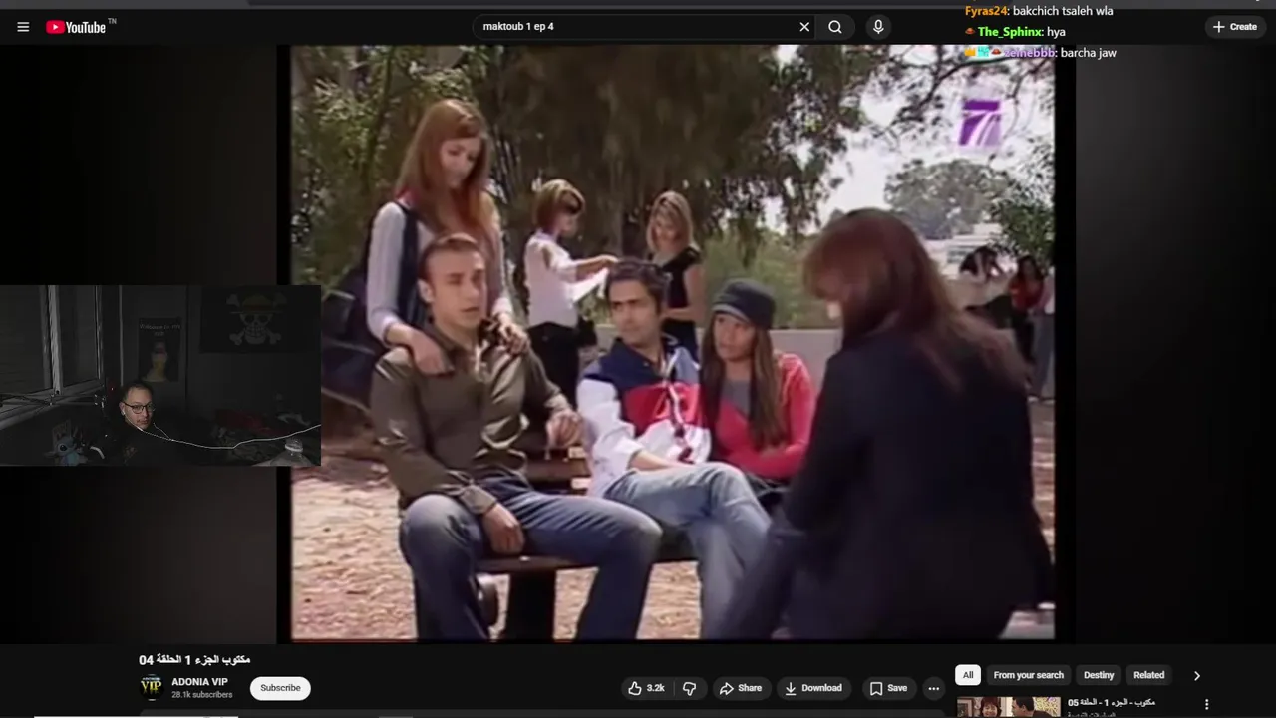
Task: Save video to a playlist
Action: tap(888, 688)
